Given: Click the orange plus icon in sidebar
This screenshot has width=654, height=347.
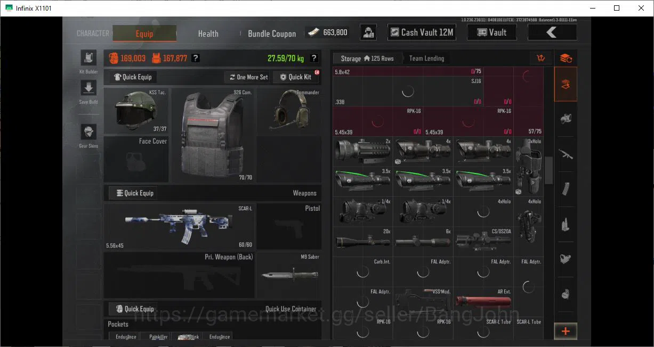Looking at the screenshot, I should click(566, 331).
